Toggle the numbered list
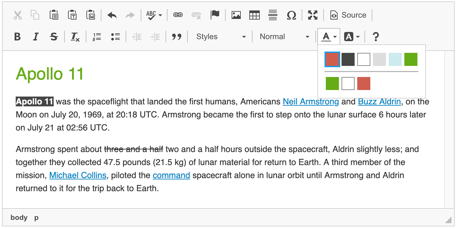Image resolution: width=458 pixels, height=229 pixels. pyautogui.click(x=97, y=37)
